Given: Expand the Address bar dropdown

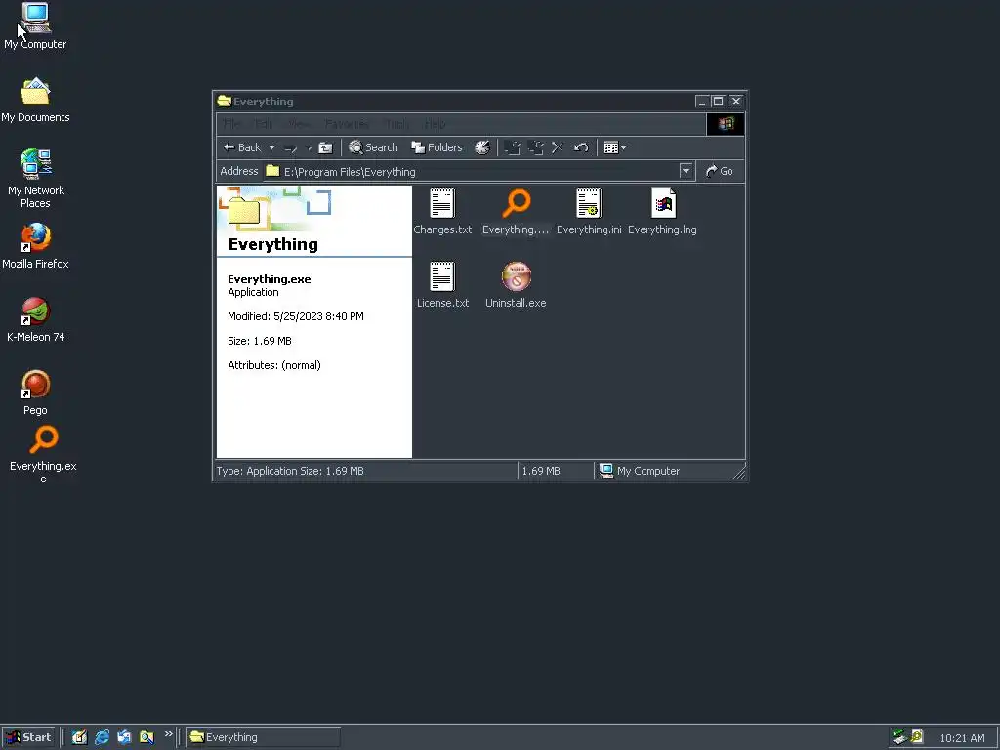Looking at the screenshot, I should pyautogui.click(x=686, y=171).
